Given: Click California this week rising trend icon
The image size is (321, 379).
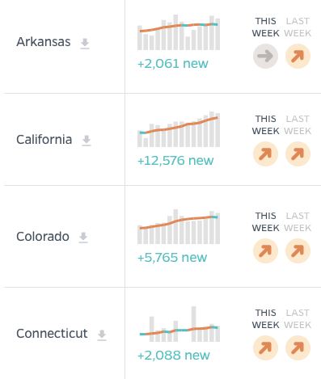Looking at the screenshot, I should 265,154.
